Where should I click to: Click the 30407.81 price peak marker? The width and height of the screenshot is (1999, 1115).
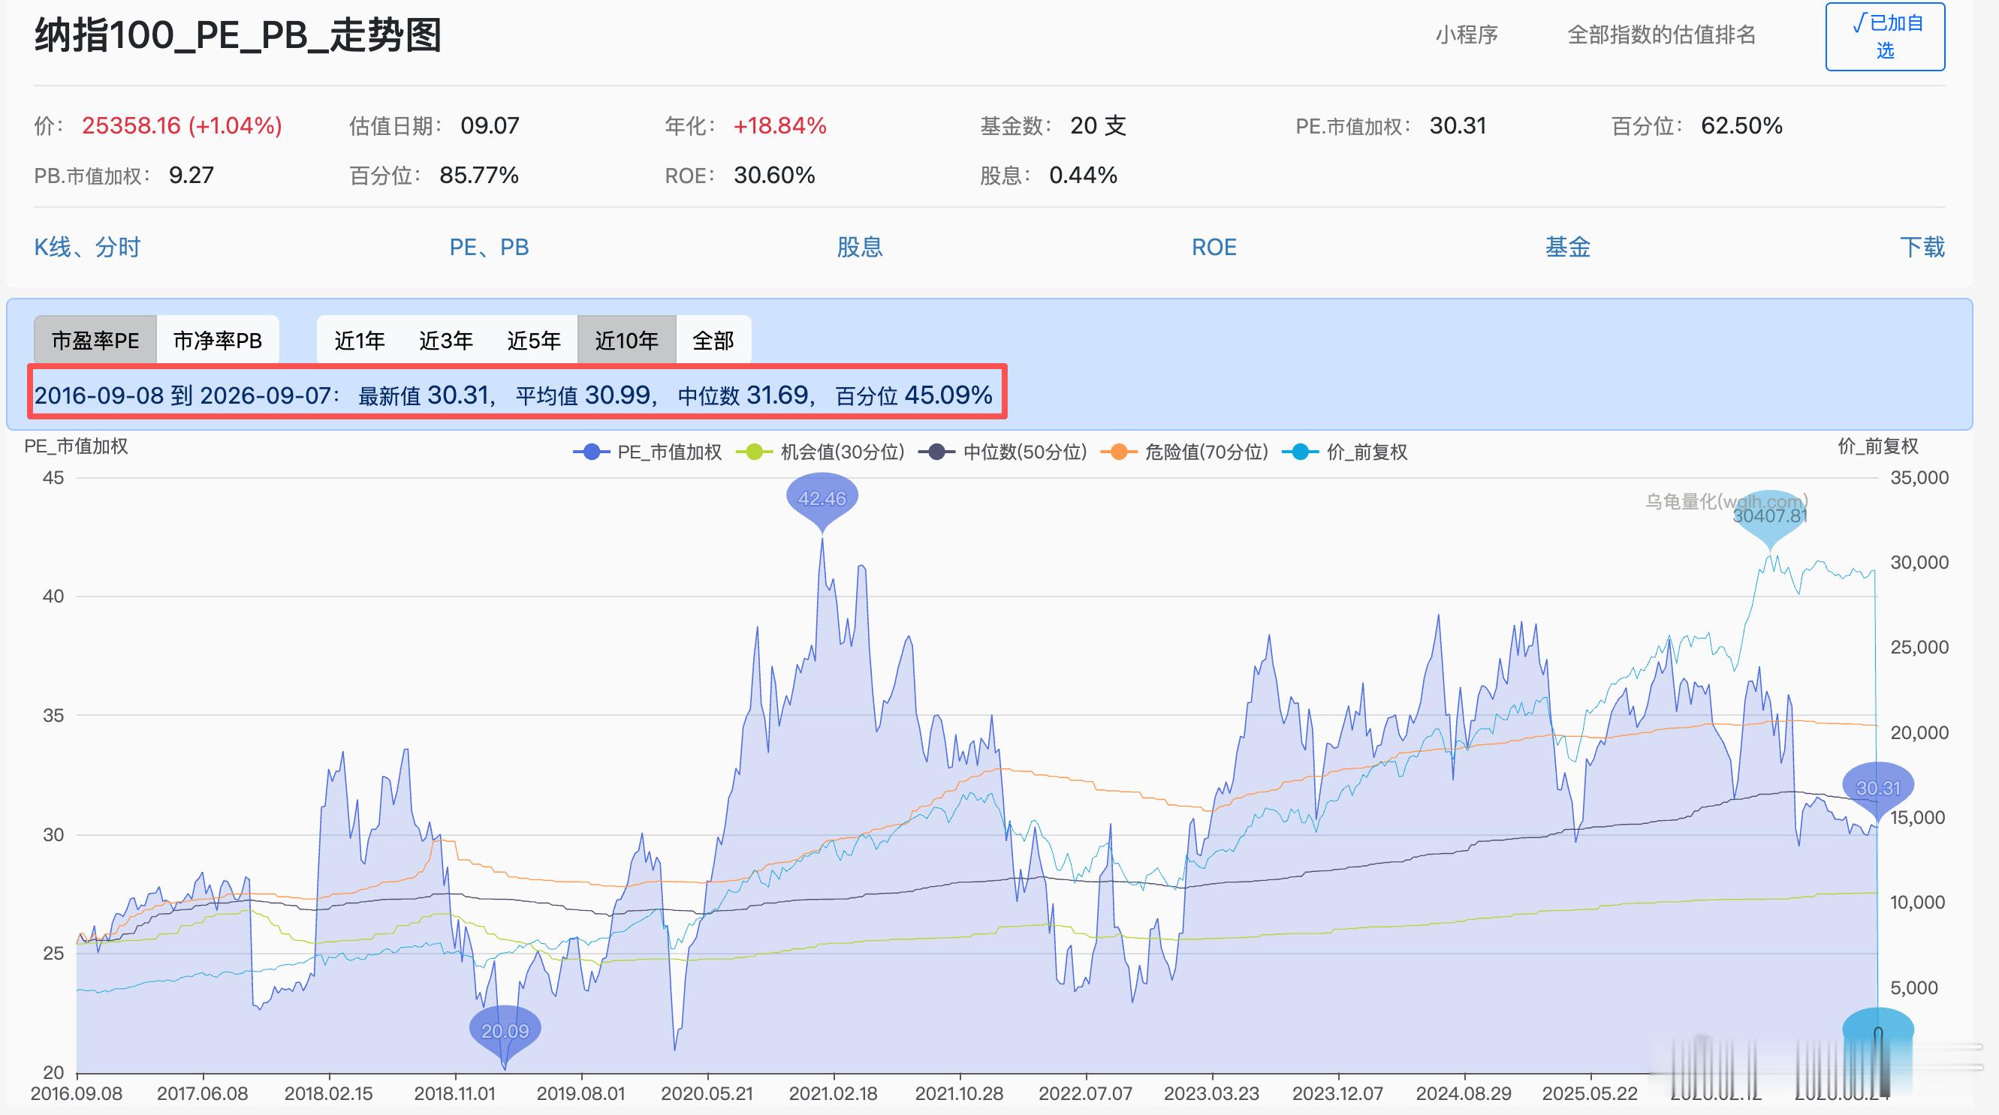click(1770, 515)
